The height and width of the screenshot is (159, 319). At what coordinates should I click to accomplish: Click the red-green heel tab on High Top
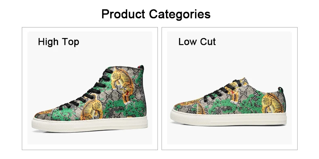pos(140,67)
